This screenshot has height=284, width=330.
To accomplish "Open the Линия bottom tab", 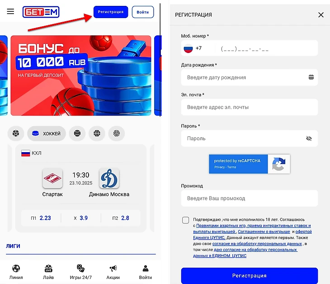I will point(16,272).
